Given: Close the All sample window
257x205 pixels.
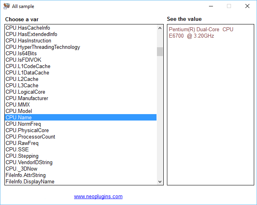Looking at the screenshot, I should (247, 6).
